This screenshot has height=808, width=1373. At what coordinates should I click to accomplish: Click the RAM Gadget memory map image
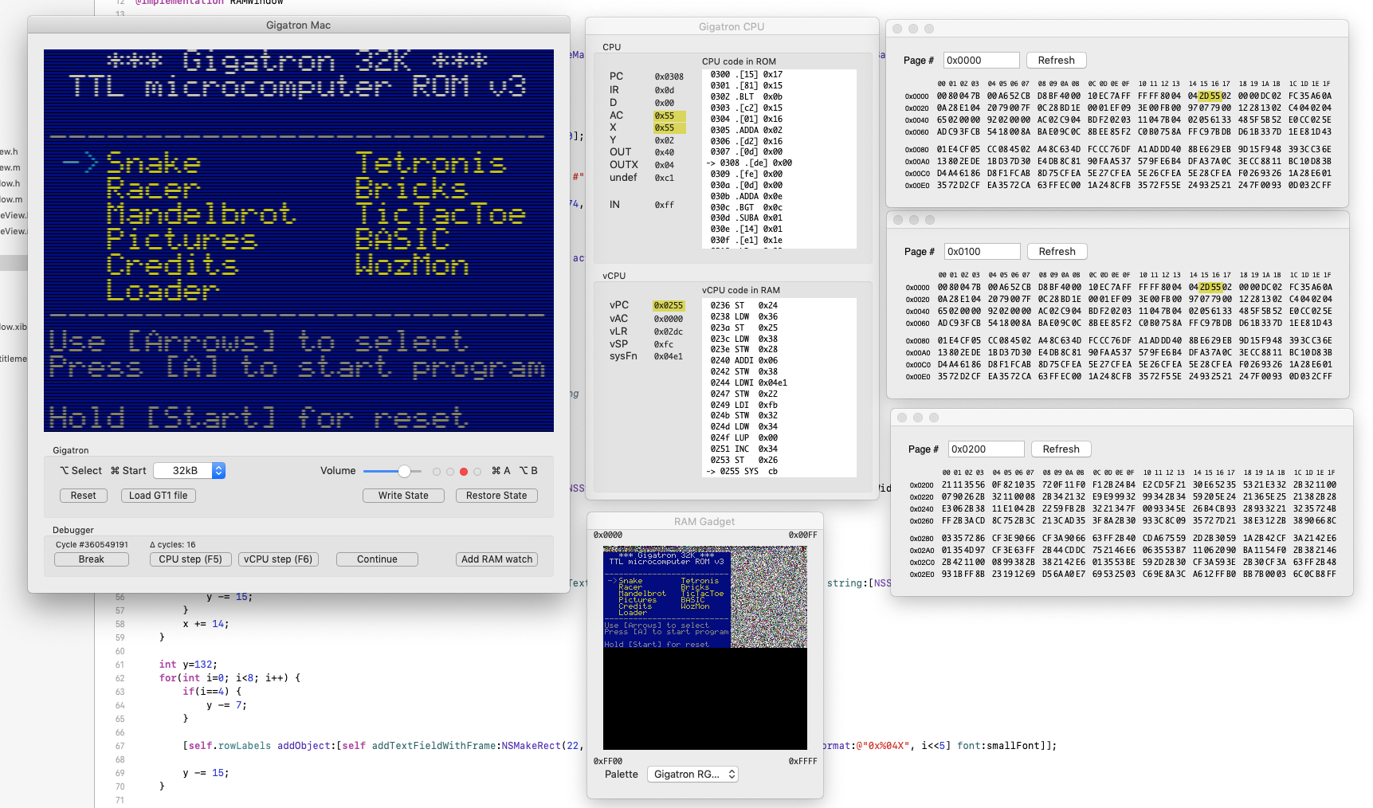point(705,648)
